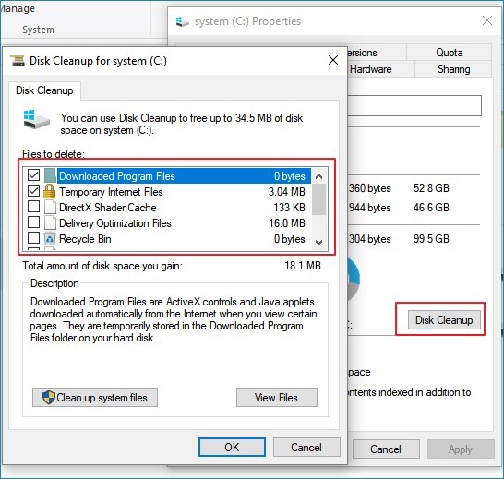Click the file list scroll down arrow
Screen dimensions: 504x479
pyautogui.click(x=318, y=243)
